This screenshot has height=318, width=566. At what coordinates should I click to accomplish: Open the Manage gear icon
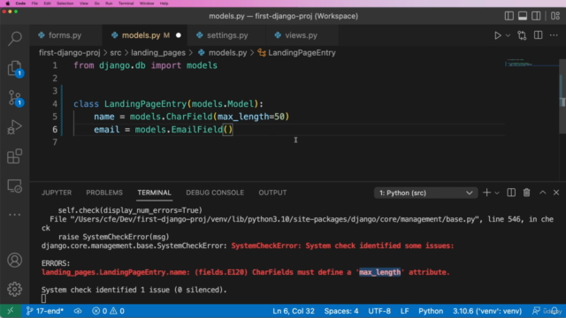click(15, 289)
